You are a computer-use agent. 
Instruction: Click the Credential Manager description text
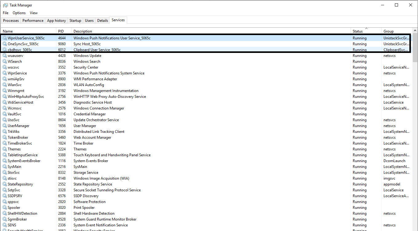tap(90, 114)
